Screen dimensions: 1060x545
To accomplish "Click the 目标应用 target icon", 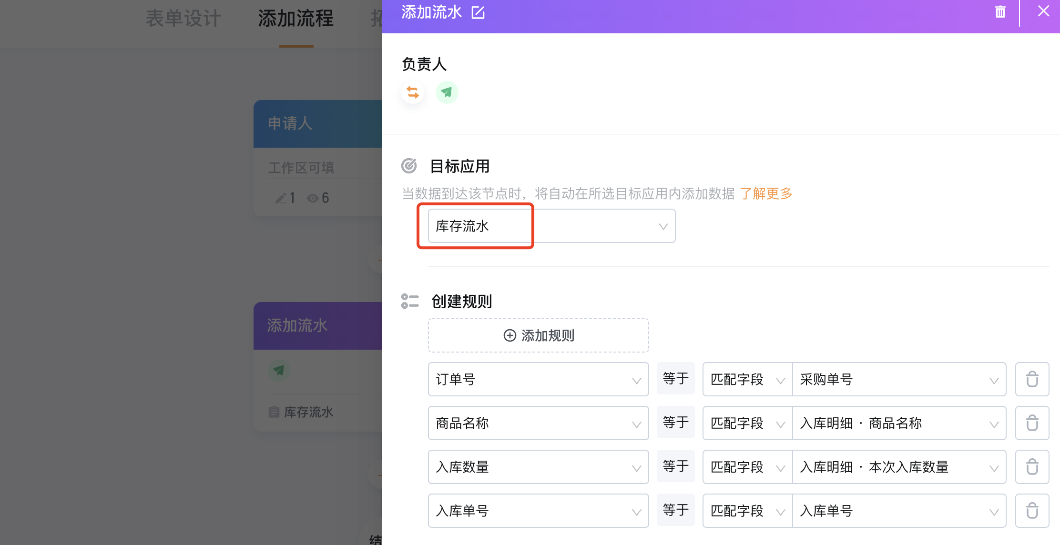I will pyautogui.click(x=409, y=166).
